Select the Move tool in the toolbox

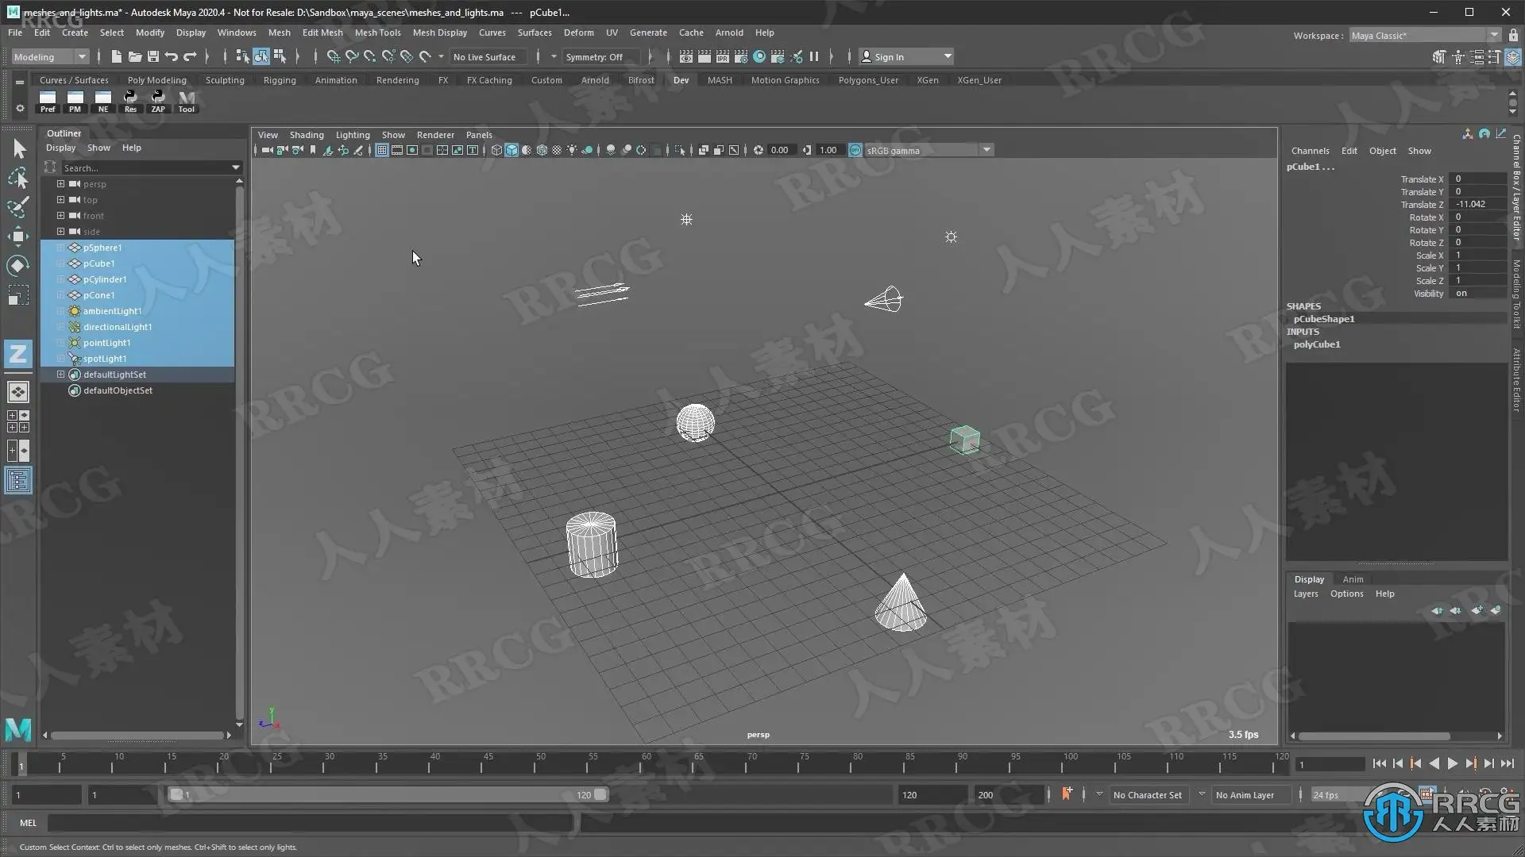coord(17,236)
